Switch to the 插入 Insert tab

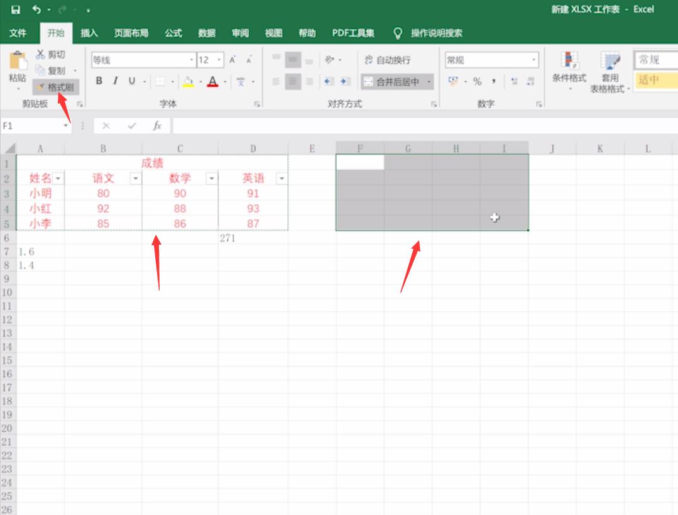coord(89,33)
